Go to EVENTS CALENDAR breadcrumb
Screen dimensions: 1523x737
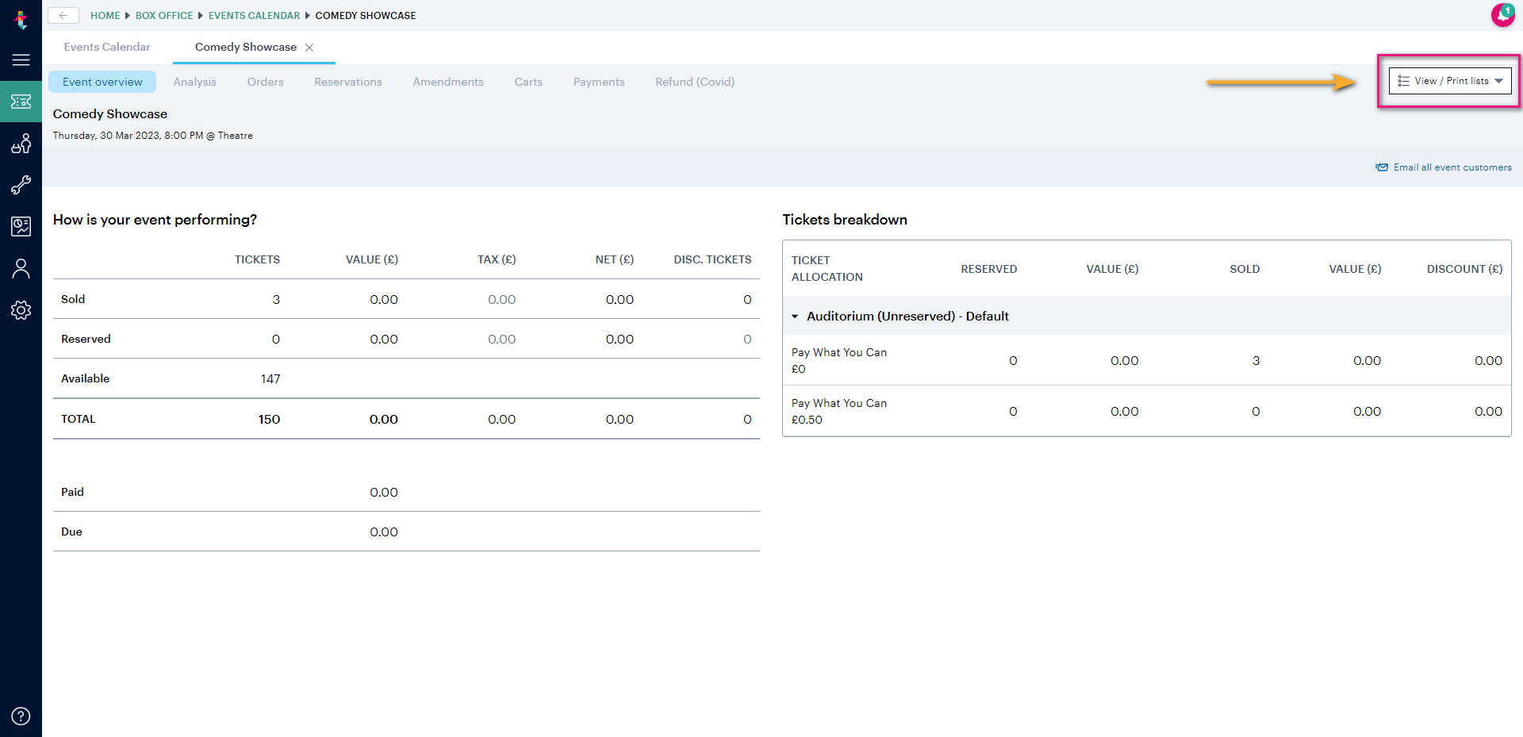coord(254,15)
